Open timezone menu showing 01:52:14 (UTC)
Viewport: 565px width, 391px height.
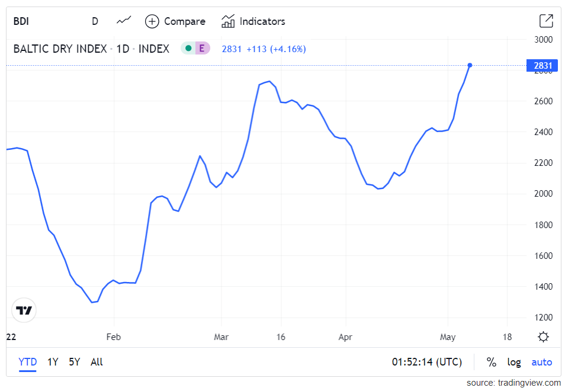(x=426, y=362)
